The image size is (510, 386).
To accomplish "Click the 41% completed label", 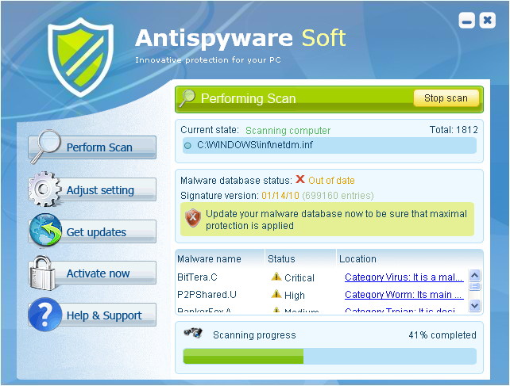I will 442,335.
